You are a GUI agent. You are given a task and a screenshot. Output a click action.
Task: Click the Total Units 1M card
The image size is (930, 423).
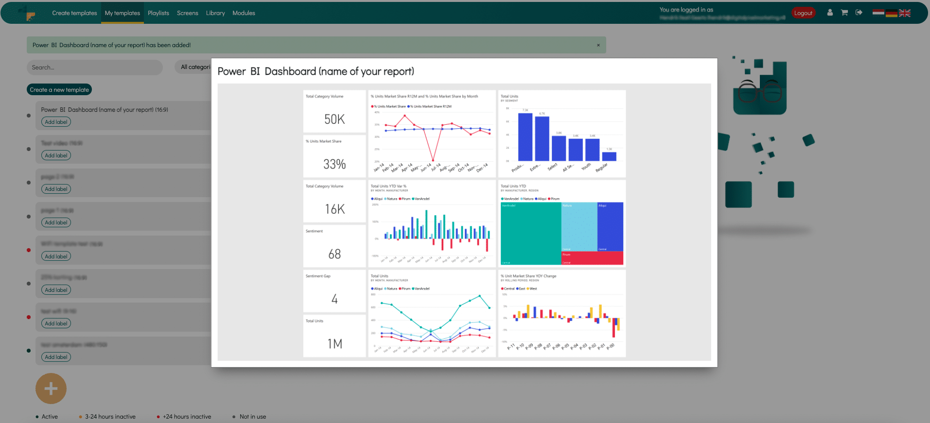click(334, 336)
